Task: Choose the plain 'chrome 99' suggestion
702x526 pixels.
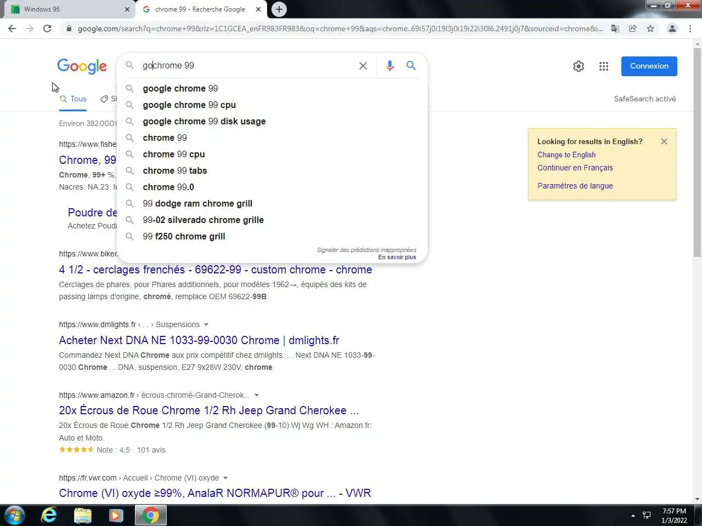Action: point(272,138)
